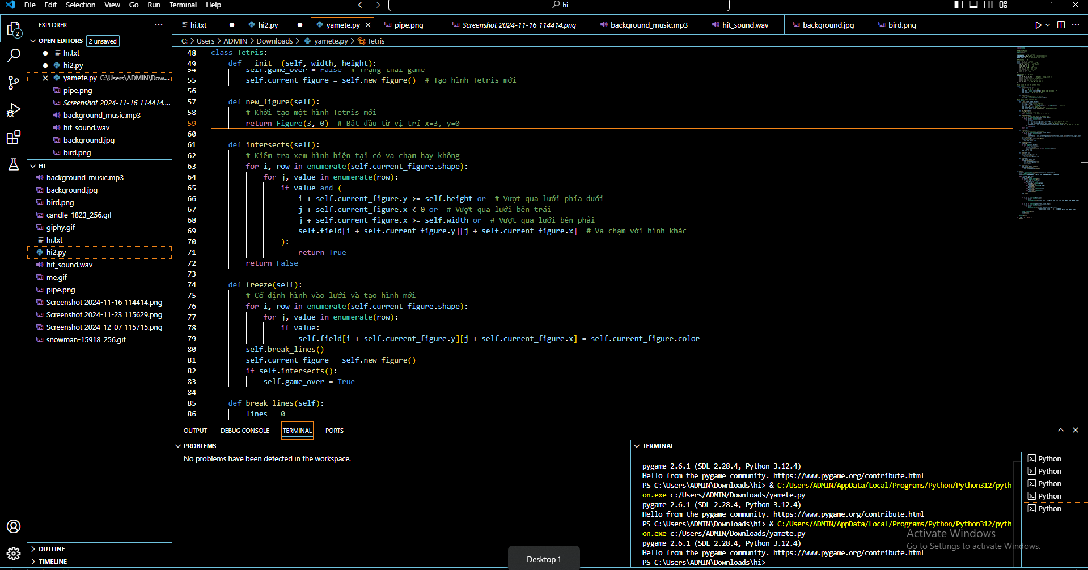This screenshot has width=1088, height=570.
Task: Click the command center search box
Action: (558, 5)
